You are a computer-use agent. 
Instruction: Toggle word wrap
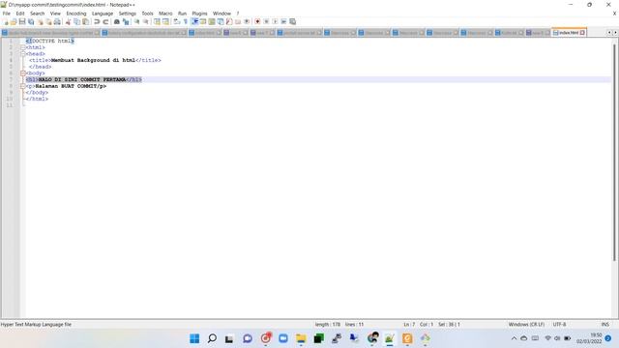176,21
